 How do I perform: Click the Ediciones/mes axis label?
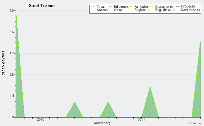click(x=3, y=64)
